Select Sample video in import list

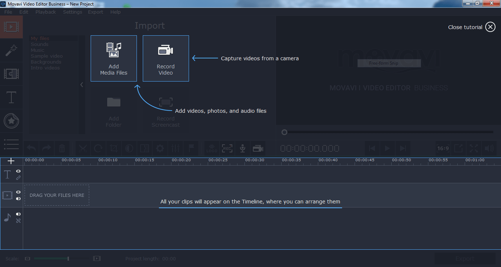47,56
